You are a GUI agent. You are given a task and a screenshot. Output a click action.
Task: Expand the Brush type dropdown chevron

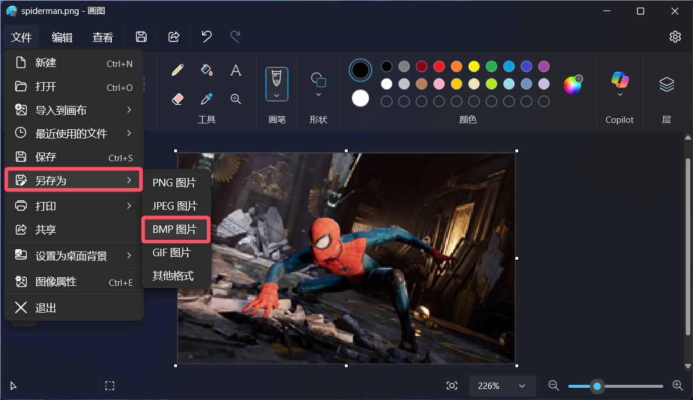click(x=277, y=95)
